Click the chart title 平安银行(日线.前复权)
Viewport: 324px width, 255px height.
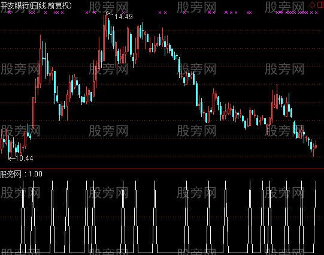click(x=36, y=5)
